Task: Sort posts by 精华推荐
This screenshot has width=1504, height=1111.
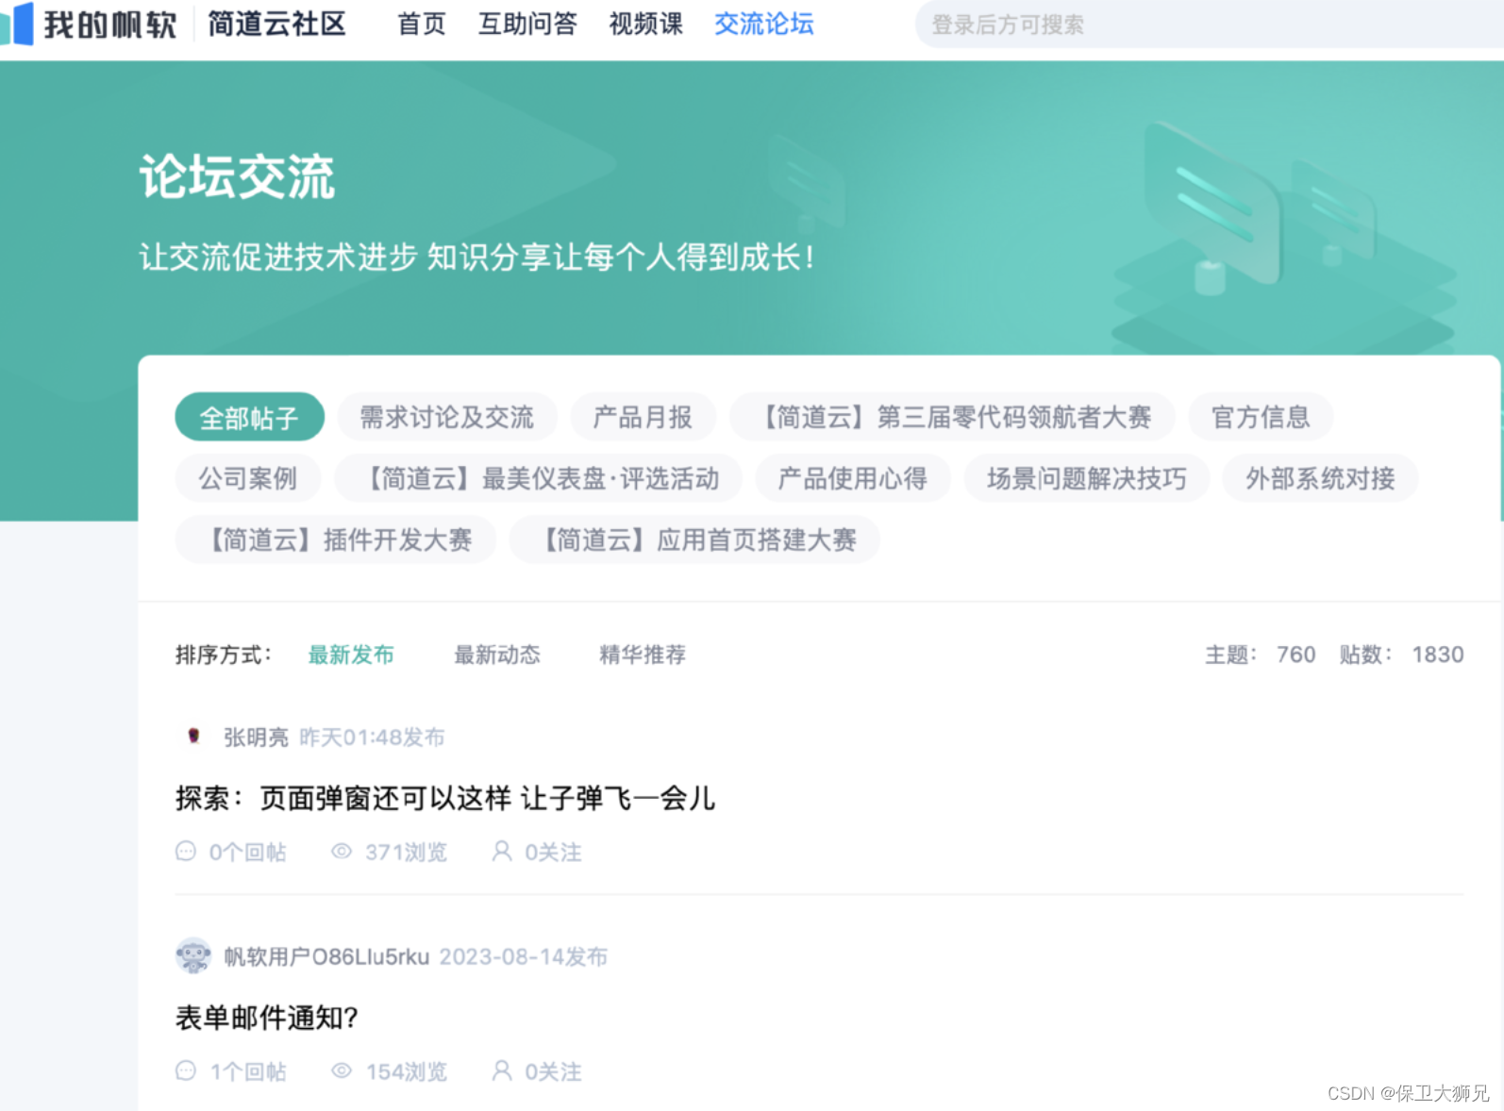Action: coord(643,655)
